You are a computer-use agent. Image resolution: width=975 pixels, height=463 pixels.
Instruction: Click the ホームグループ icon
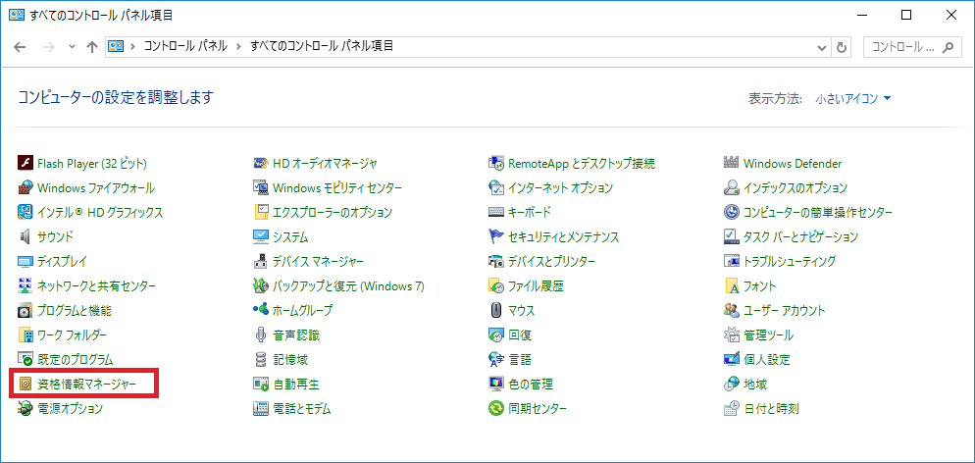tap(261, 309)
